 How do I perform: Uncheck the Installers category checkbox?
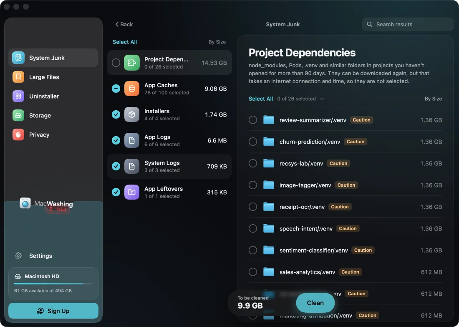(116, 114)
